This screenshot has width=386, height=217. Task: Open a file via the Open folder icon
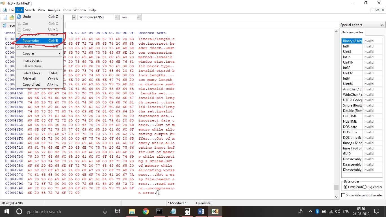tap(12, 17)
